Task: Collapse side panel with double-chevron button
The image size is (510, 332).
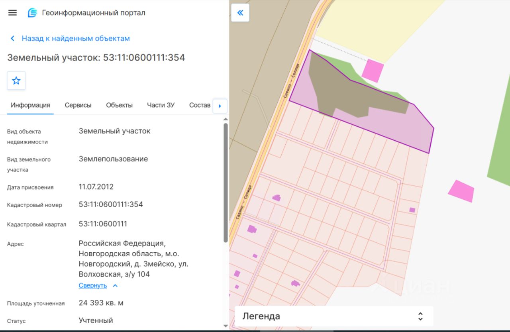Action: [240, 13]
